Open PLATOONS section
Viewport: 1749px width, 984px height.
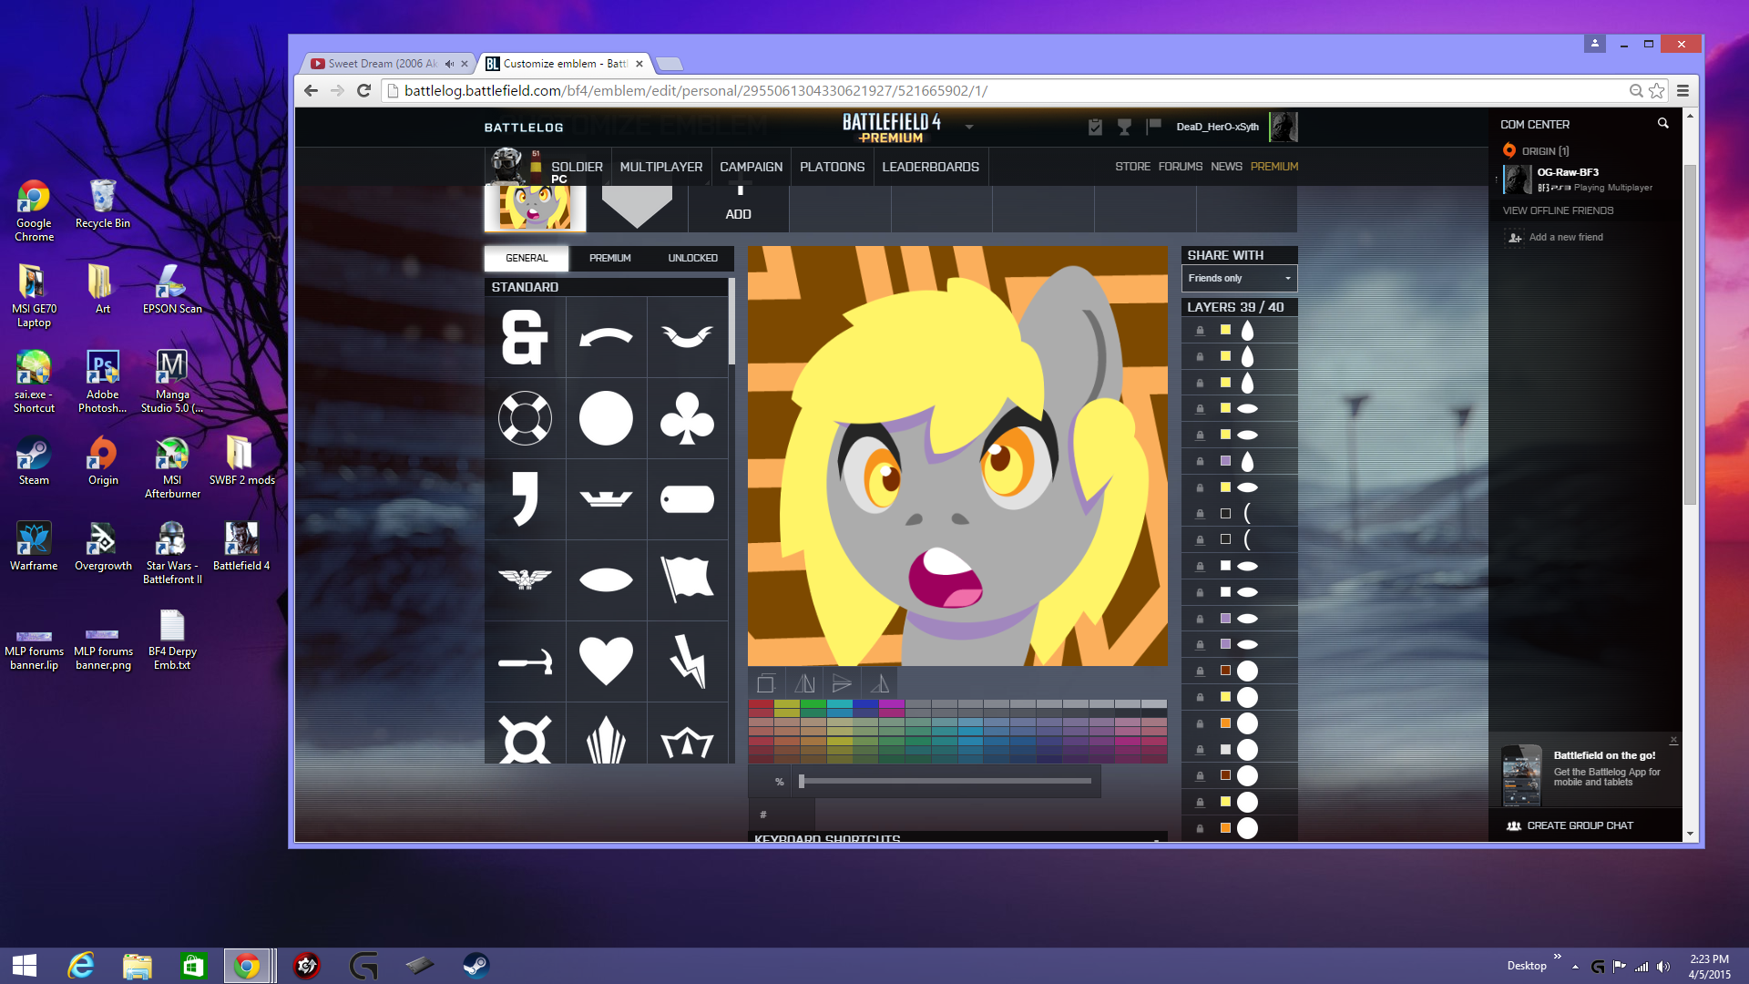(833, 167)
